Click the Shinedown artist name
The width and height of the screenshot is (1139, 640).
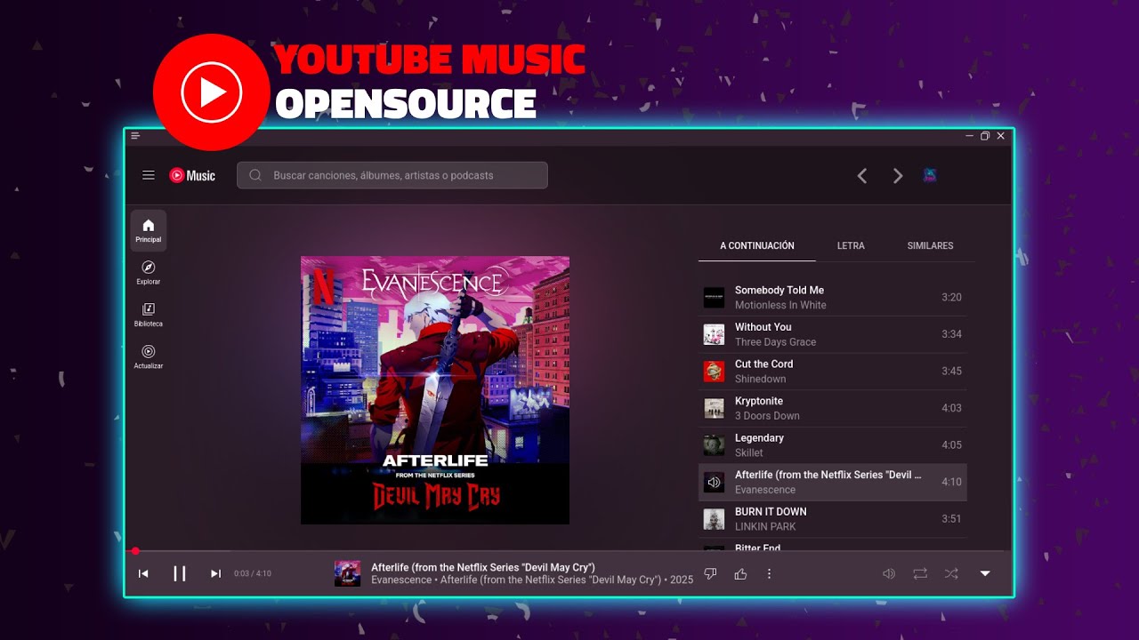pyautogui.click(x=760, y=379)
